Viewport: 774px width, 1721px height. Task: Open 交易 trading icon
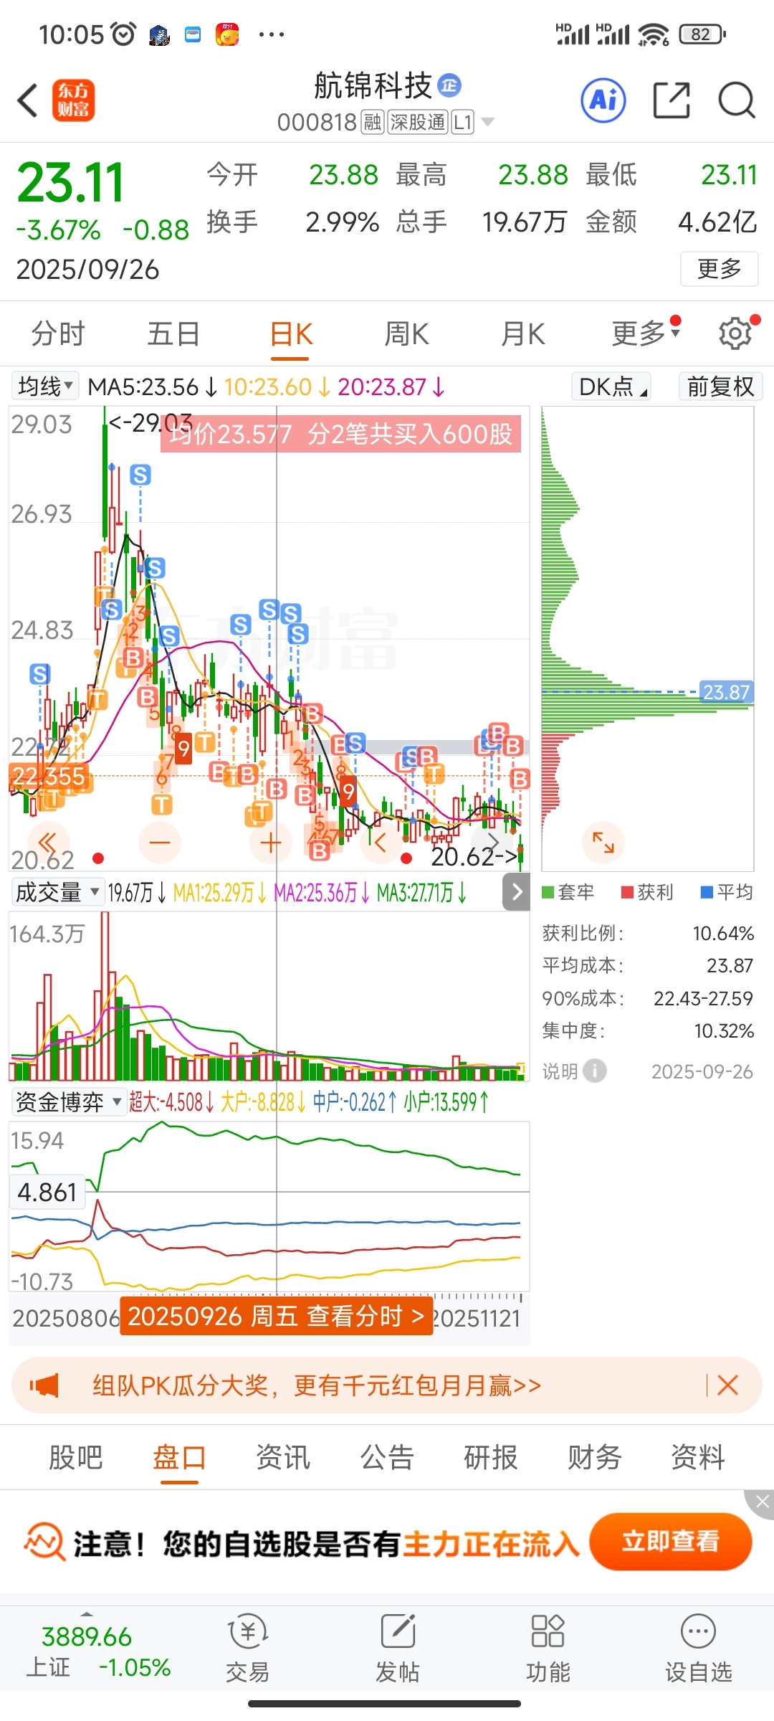(x=247, y=1648)
